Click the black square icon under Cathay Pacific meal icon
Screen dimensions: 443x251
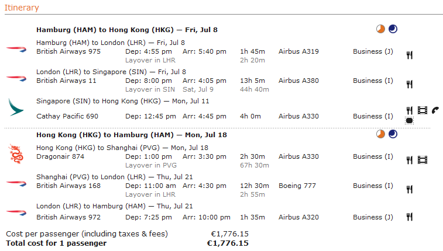click(410, 121)
